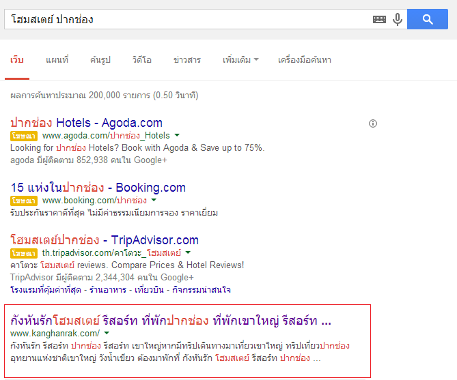Open the ปากช่อง Hotels - Agoda.com result
The width and height of the screenshot is (457, 380).
(x=86, y=123)
